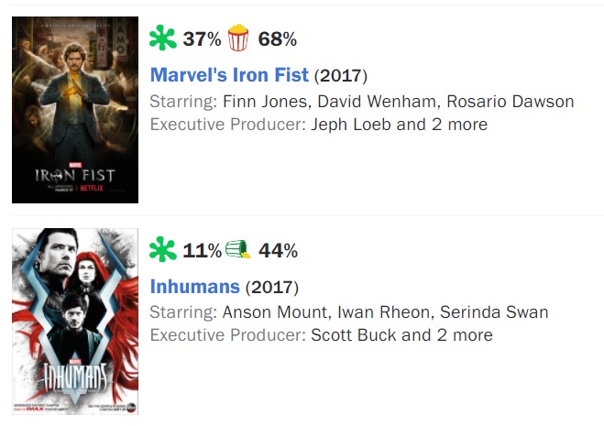604x426 pixels.
Task: Select Anson Mount in the Inhumans cast
Action: pos(275,312)
